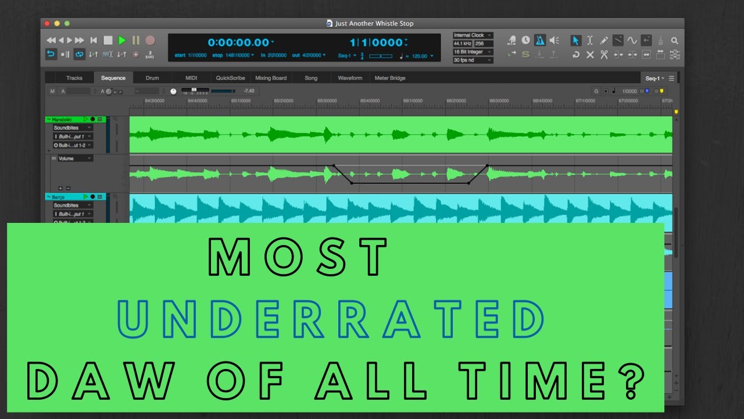Open the Volume lane type dropdown

pyautogui.click(x=76, y=158)
